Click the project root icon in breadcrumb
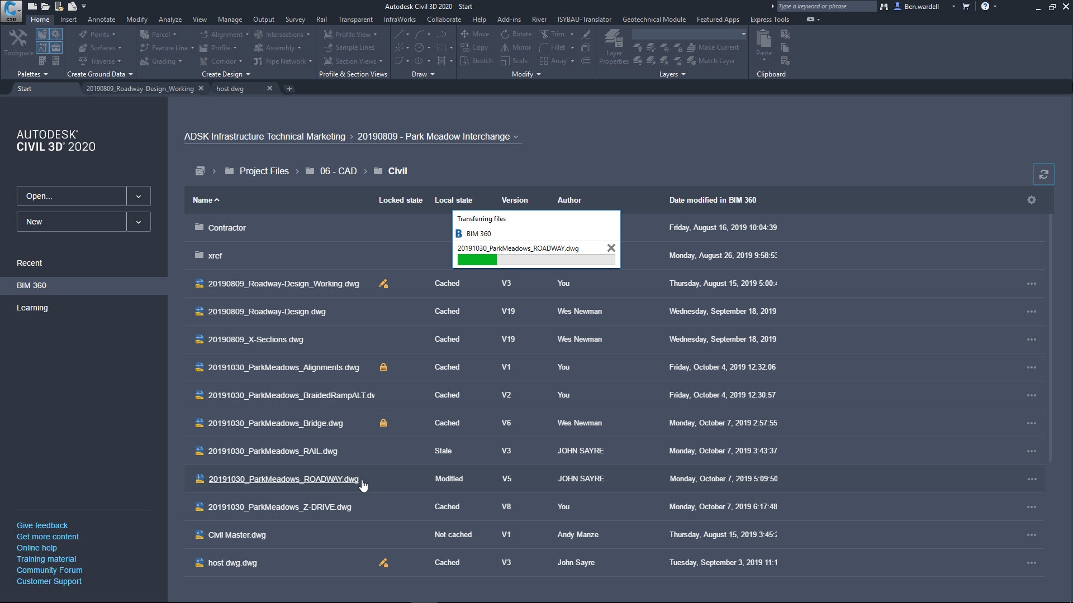This screenshot has width=1073, height=603. [200, 171]
